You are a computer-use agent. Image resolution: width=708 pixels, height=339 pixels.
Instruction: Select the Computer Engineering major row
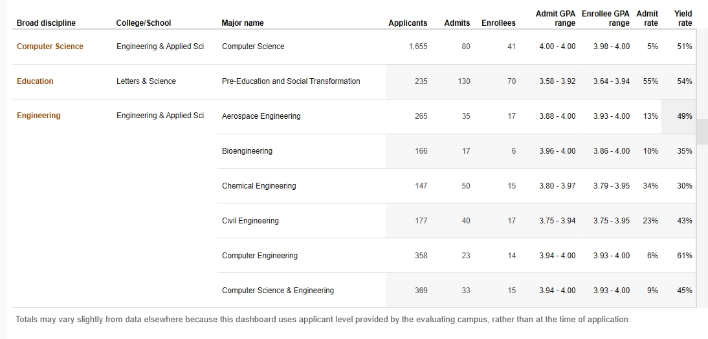pos(260,256)
